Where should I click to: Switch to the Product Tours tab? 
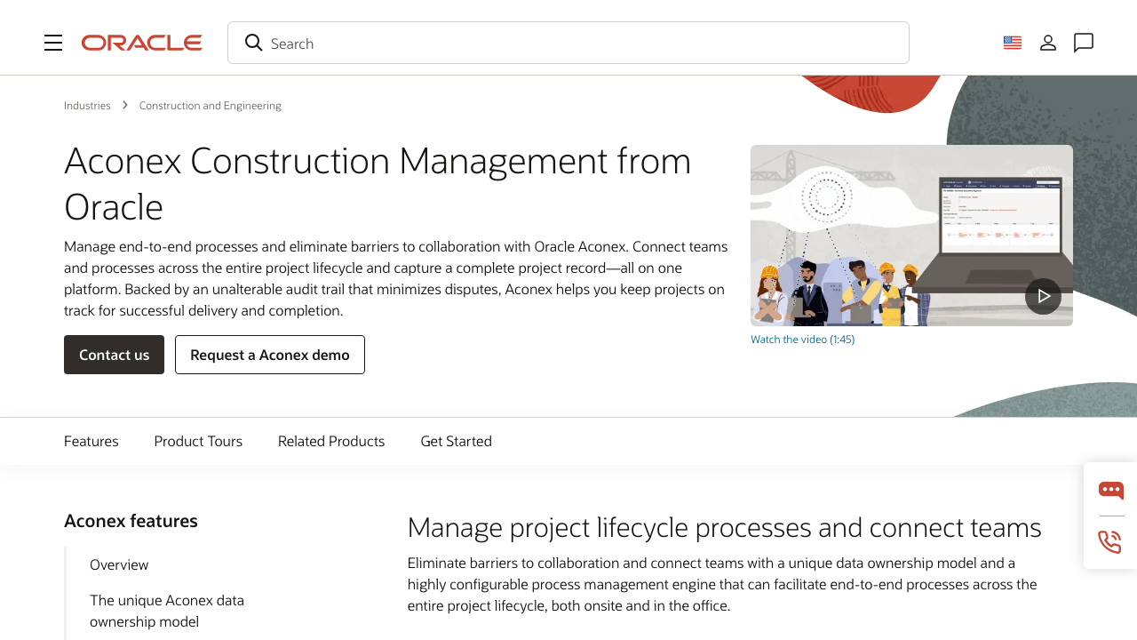coord(197,441)
